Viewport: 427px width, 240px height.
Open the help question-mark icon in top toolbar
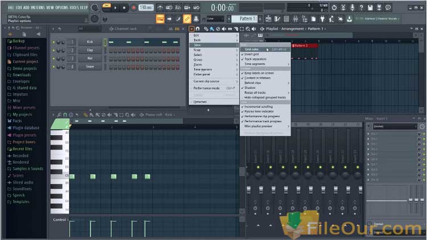coord(361,7)
